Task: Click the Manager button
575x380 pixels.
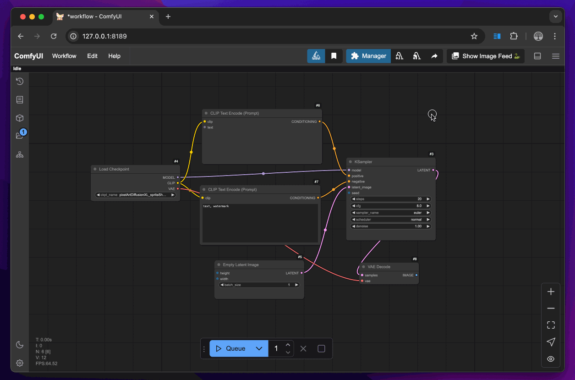Action: 368,56
